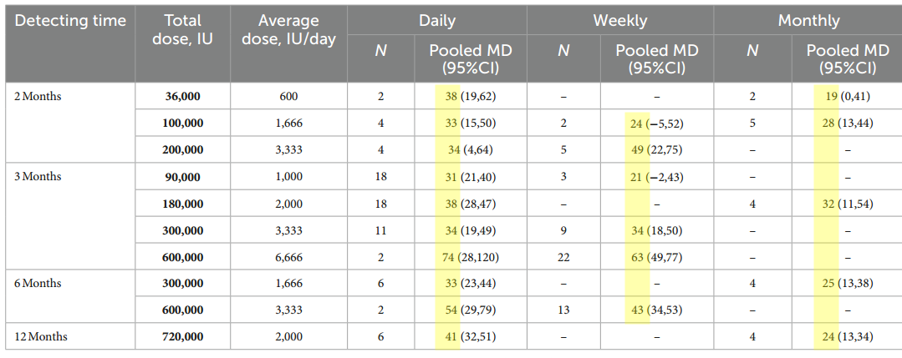Select the 12 Months row label
Image resolution: width=902 pixels, height=358 pixels.
click(41, 337)
